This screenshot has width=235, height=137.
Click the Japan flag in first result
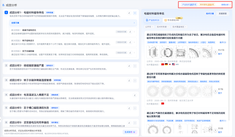pos(170,65)
